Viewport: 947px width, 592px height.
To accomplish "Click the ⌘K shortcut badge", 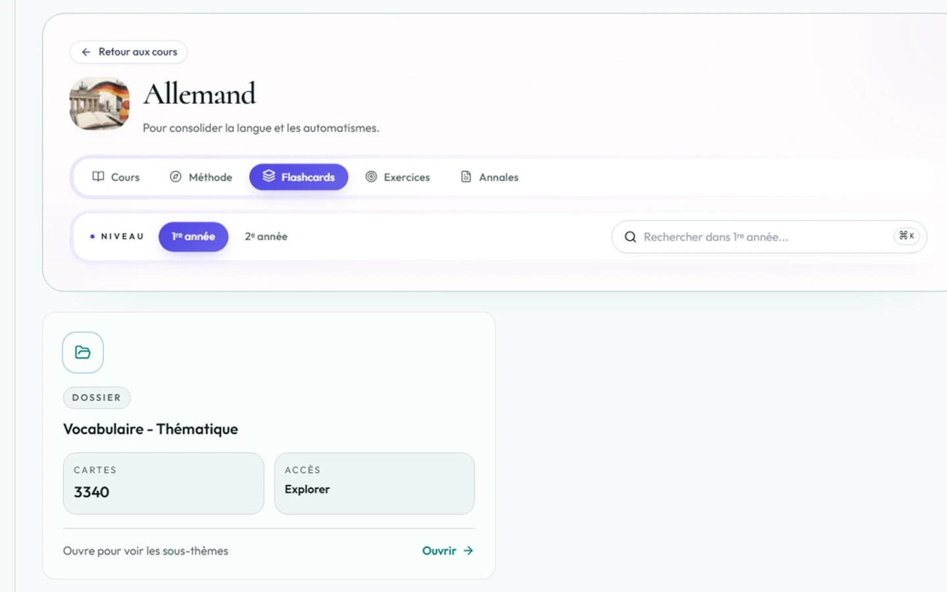I will [907, 235].
